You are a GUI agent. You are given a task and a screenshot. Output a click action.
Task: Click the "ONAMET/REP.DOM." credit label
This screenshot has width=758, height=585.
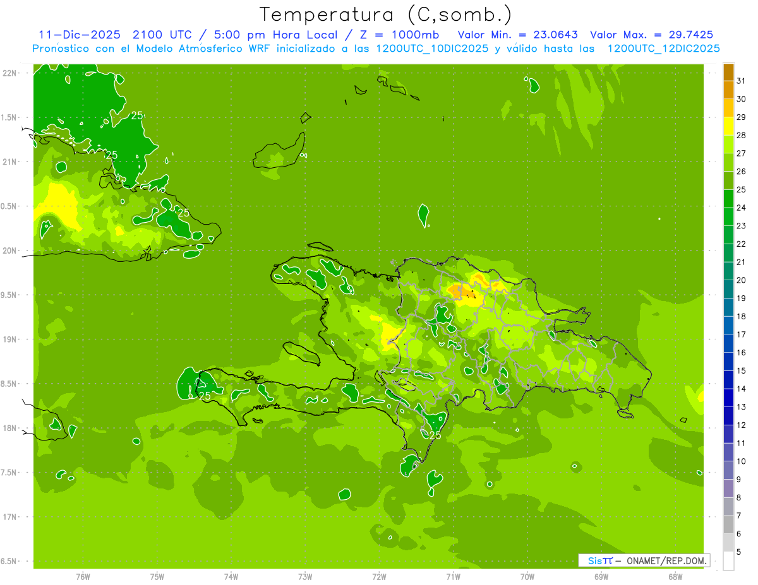[x=666, y=560]
